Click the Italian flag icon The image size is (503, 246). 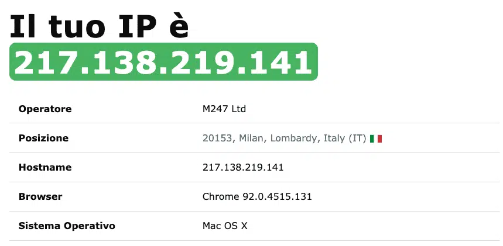[376, 138]
